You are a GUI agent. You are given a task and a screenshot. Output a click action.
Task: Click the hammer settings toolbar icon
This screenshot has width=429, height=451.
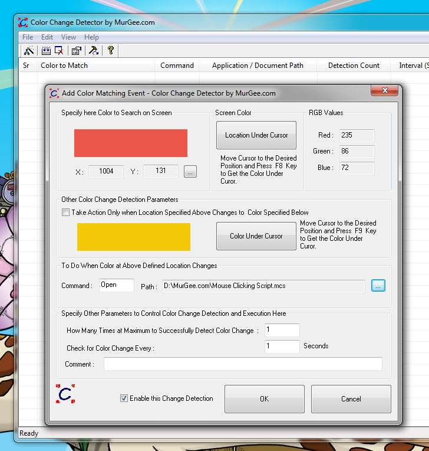tap(94, 51)
